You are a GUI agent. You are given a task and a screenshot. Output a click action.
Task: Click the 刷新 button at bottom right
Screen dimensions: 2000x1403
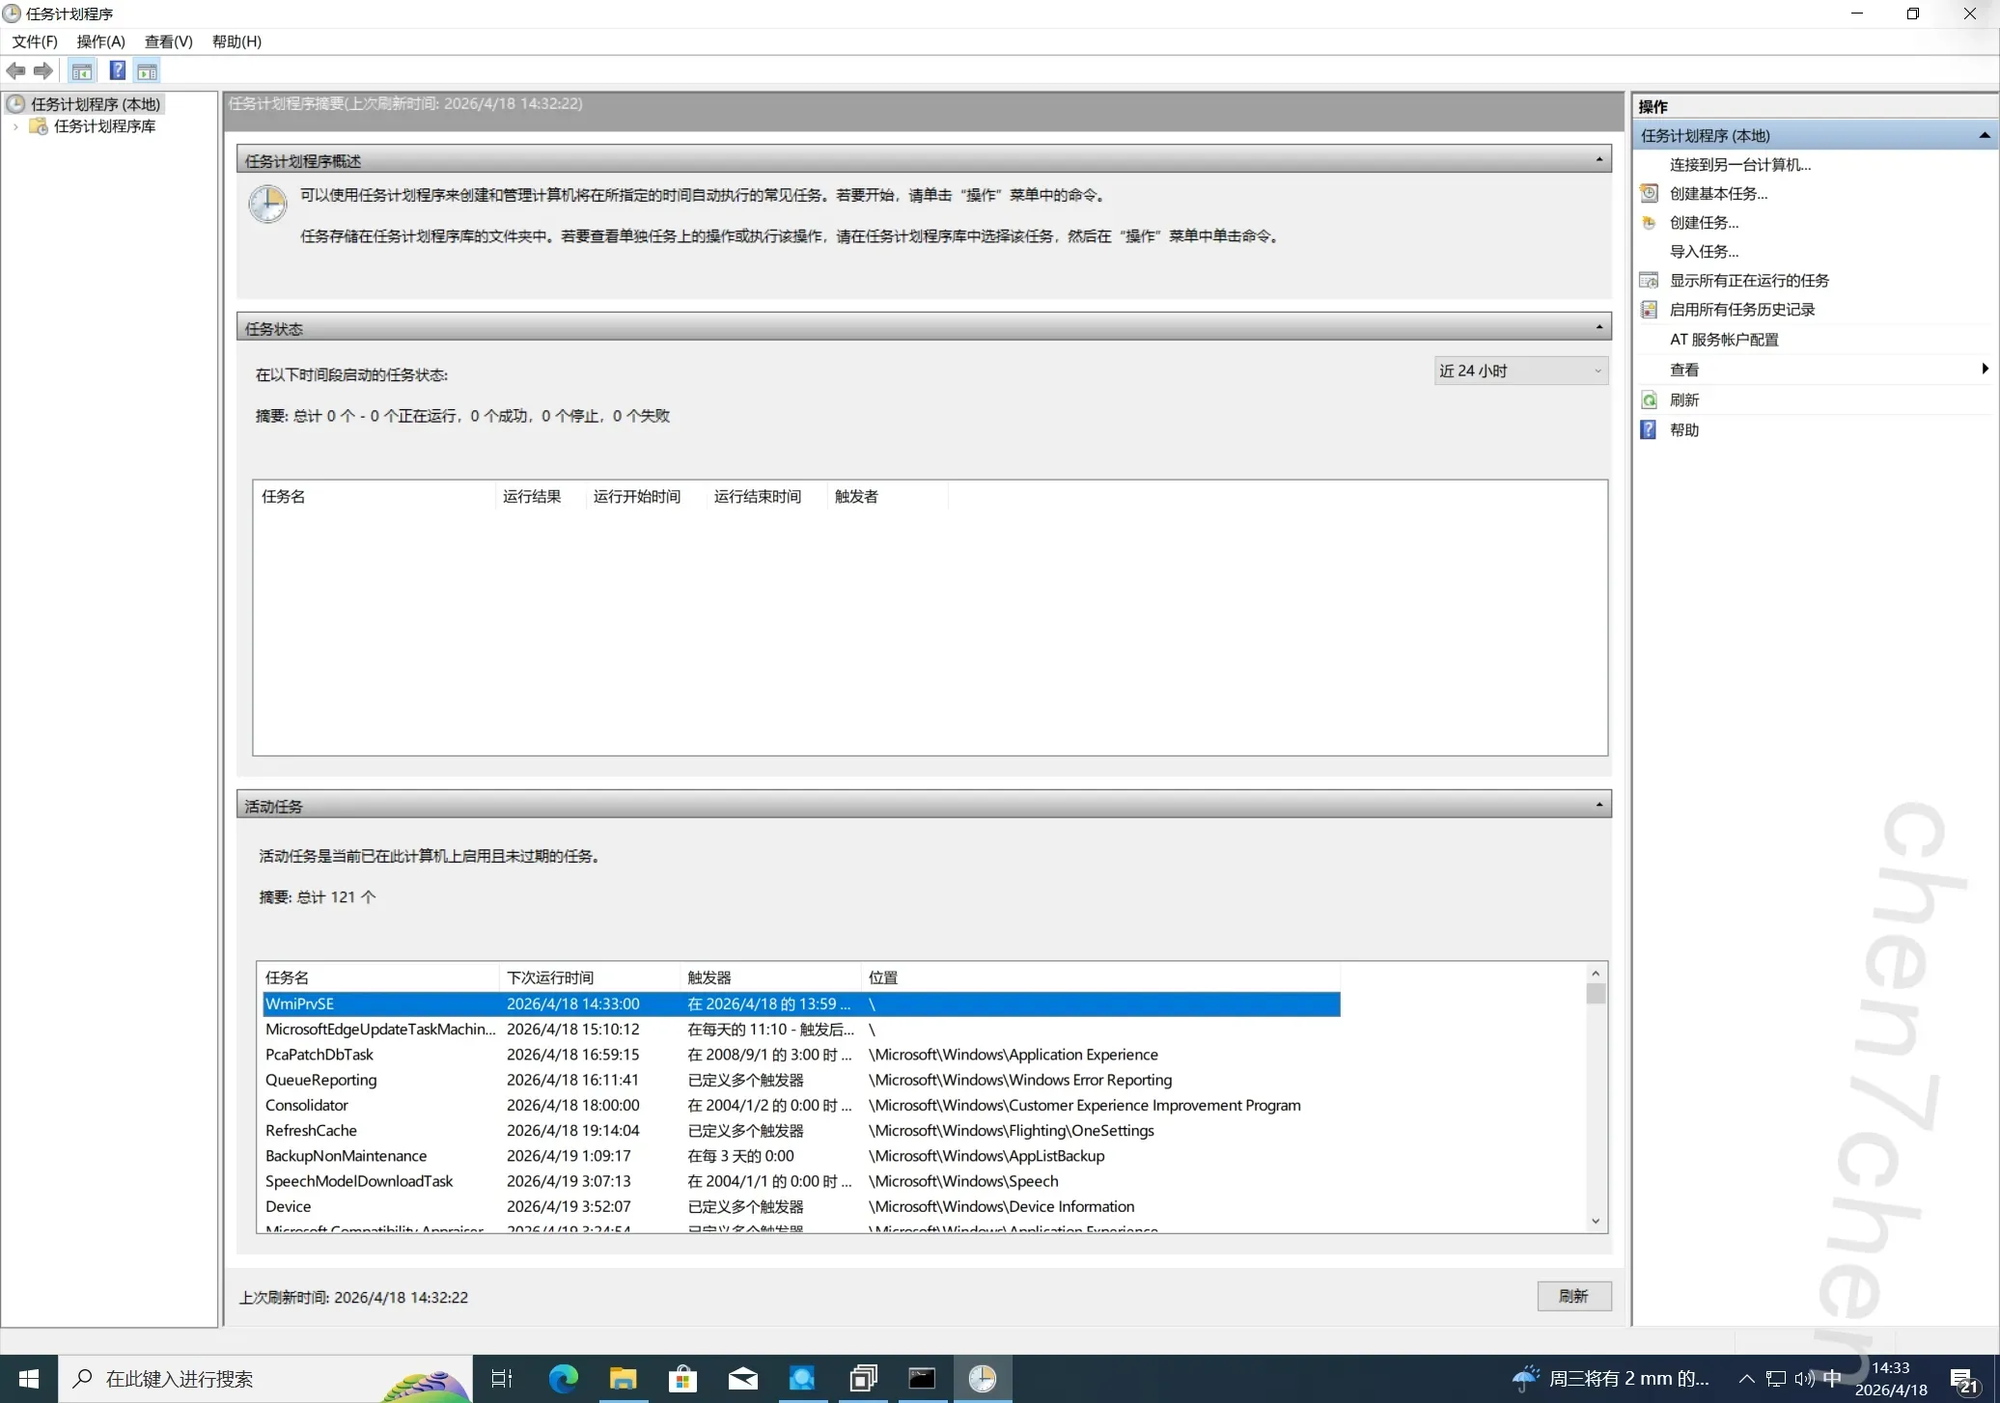click(1573, 1296)
